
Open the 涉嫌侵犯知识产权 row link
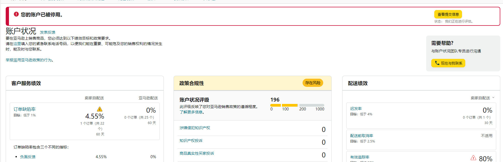tap(195, 128)
